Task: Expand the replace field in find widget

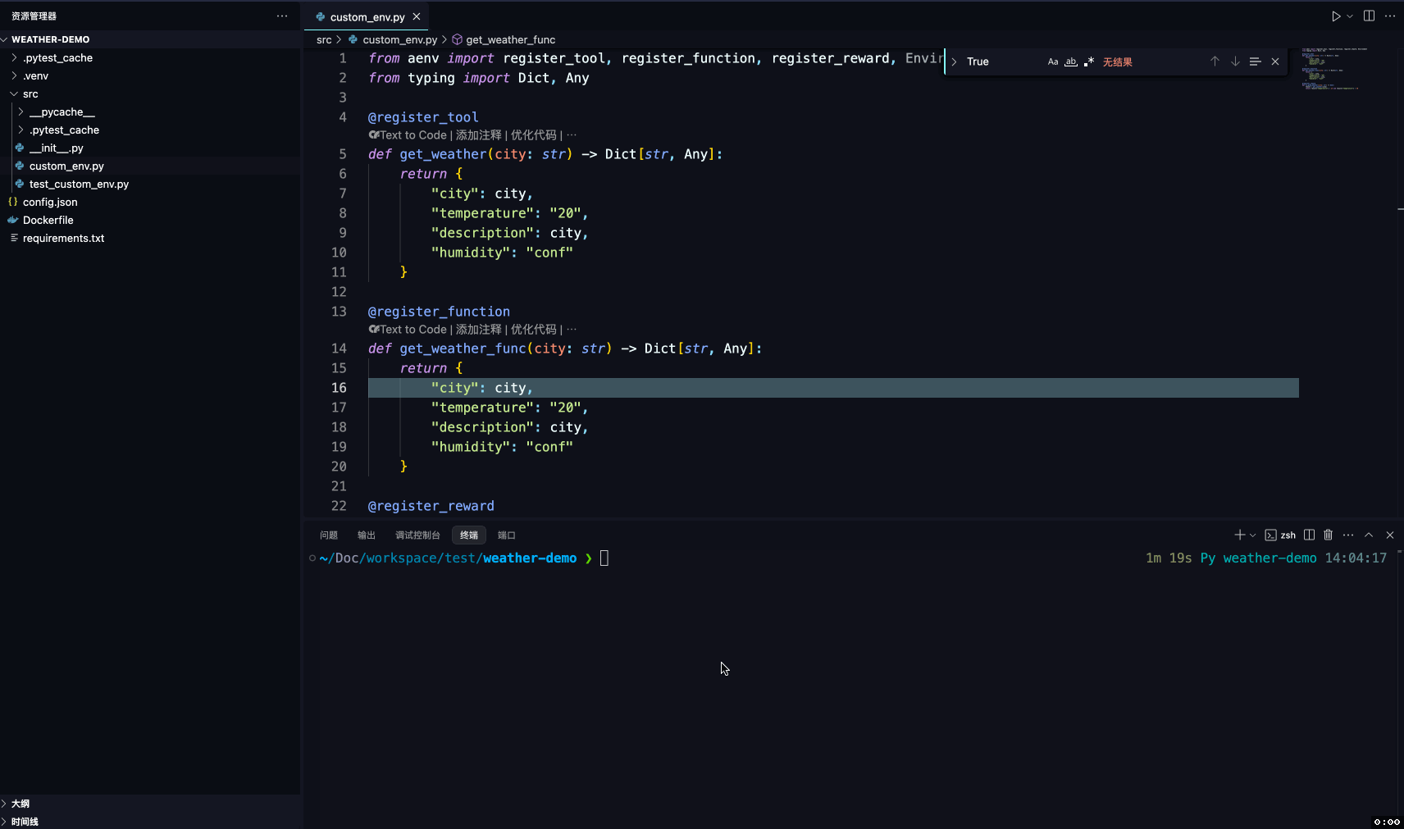Action: pyautogui.click(x=954, y=61)
